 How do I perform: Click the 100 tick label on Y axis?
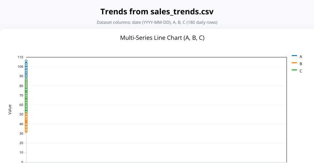click(20, 67)
